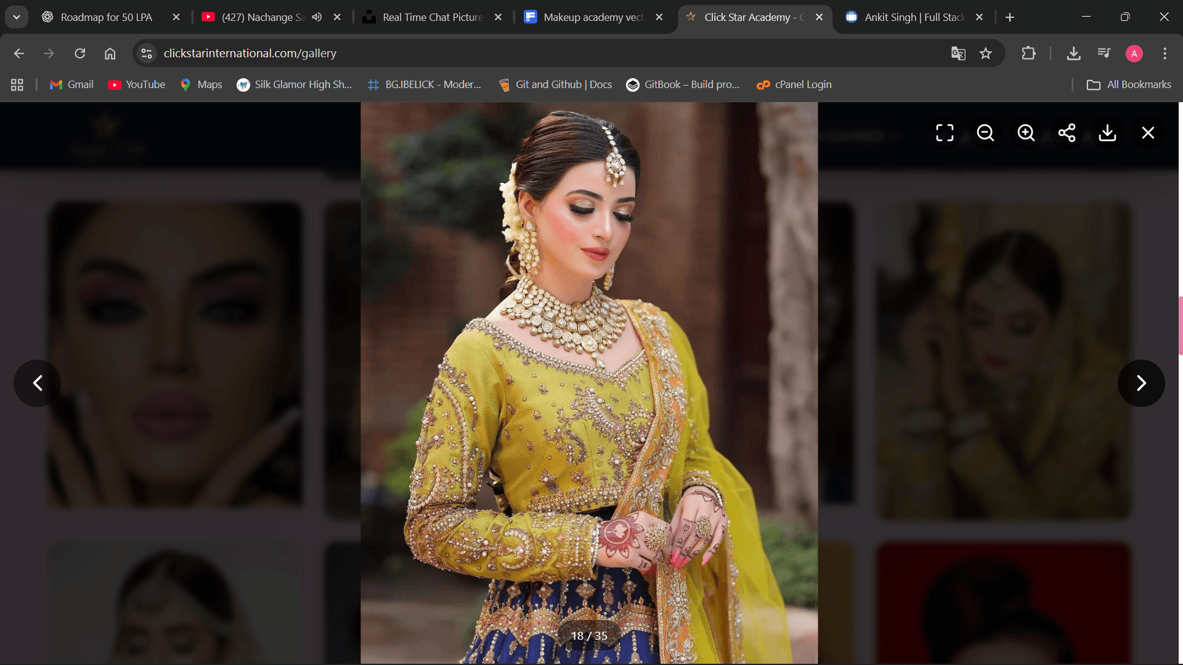Restore down the browser window
This screenshot has height=665, width=1183.
click(1125, 17)
